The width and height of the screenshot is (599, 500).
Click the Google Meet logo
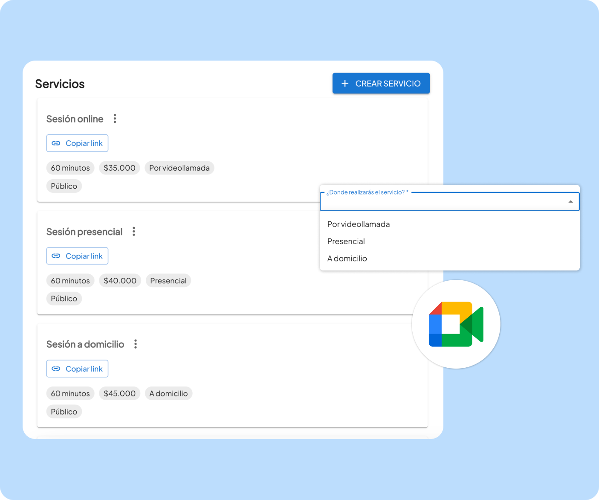(456, 324)
